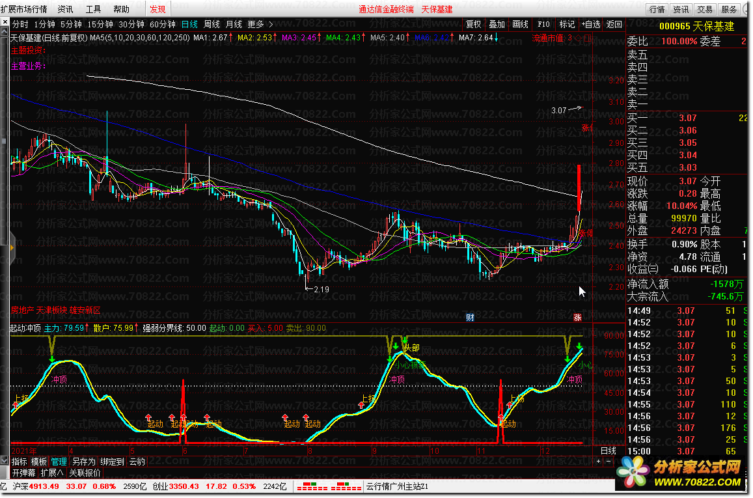Click the 主题投资 label
The height and width of the screenshot is (498, 753).
[29, 50]
